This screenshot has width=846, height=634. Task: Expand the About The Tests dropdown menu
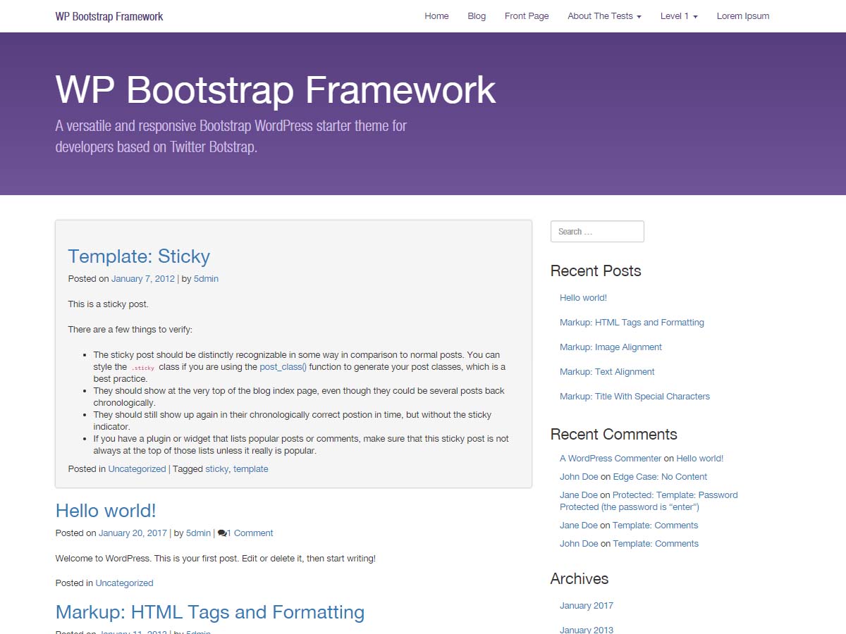(x=604, y=16)
